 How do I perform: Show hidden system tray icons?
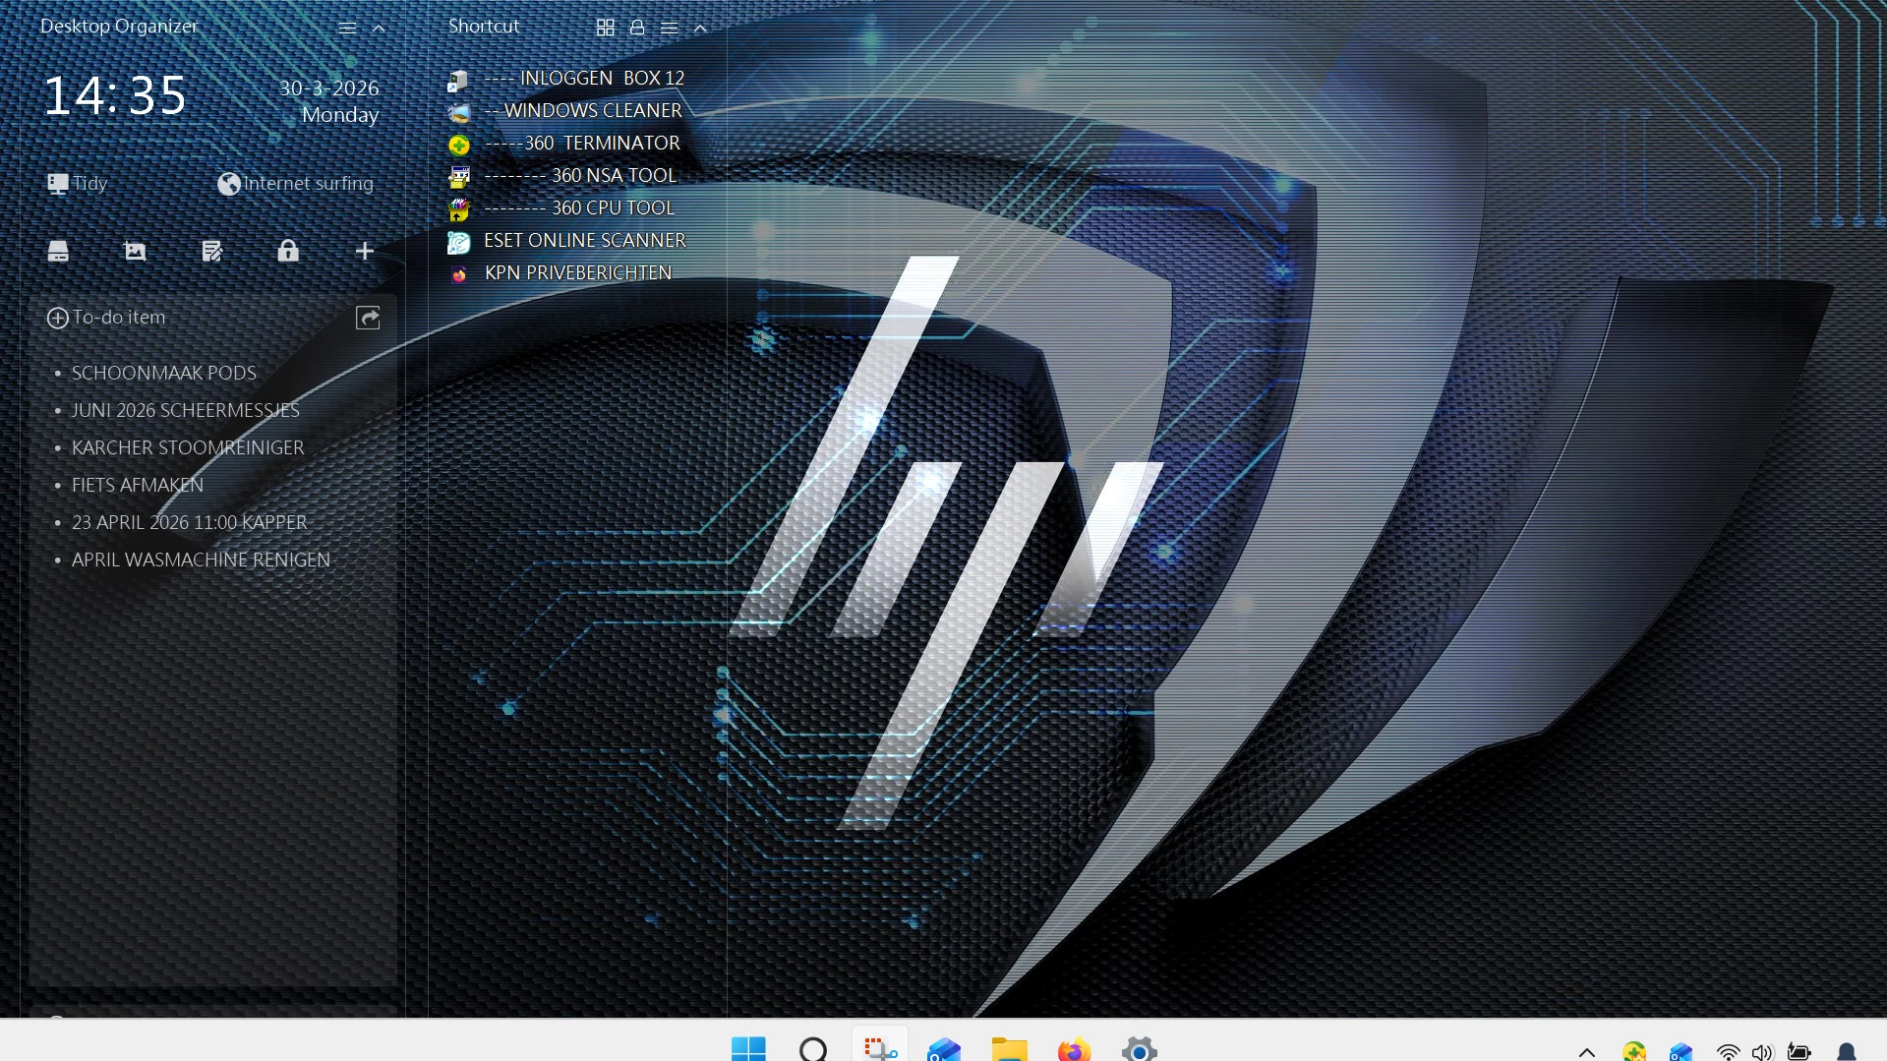pyautogui.click(x=1587, y=1052)
